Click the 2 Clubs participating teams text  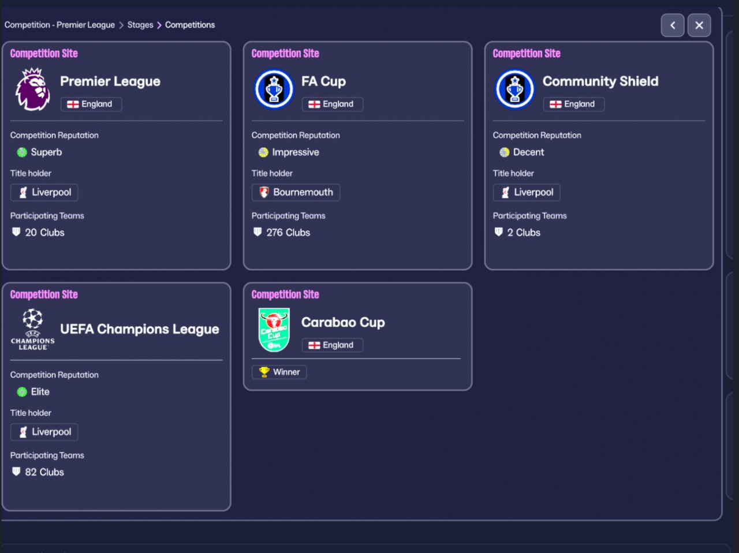point(524,232)
